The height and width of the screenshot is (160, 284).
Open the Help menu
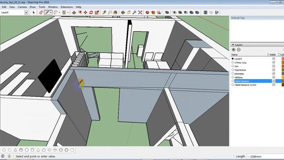(x=79, y=7)
